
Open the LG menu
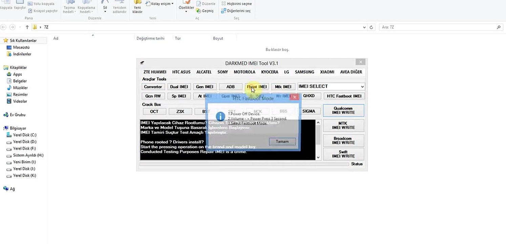287,72
